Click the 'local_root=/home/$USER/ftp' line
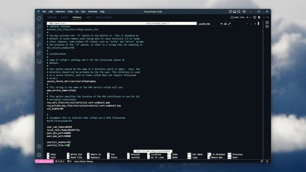 [x=63, y=130]
